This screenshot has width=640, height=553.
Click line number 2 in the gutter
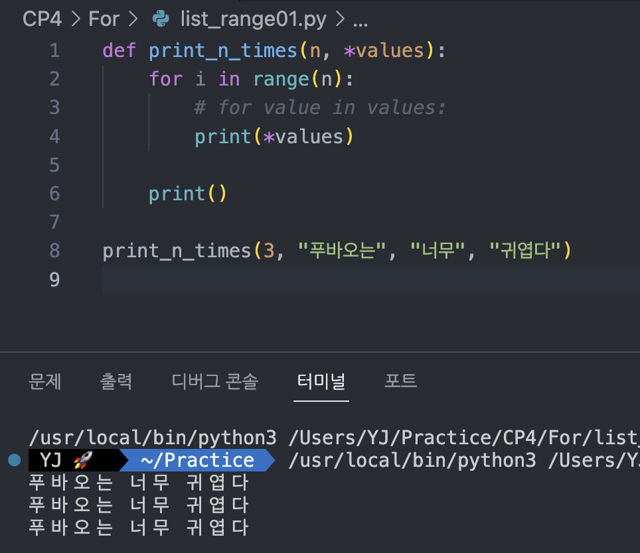point(54,79)
